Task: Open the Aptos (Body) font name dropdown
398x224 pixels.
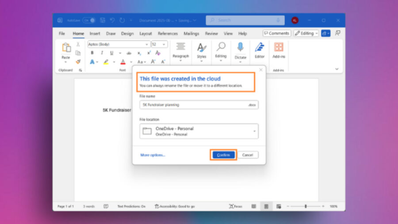Action: tap(146, 44)
